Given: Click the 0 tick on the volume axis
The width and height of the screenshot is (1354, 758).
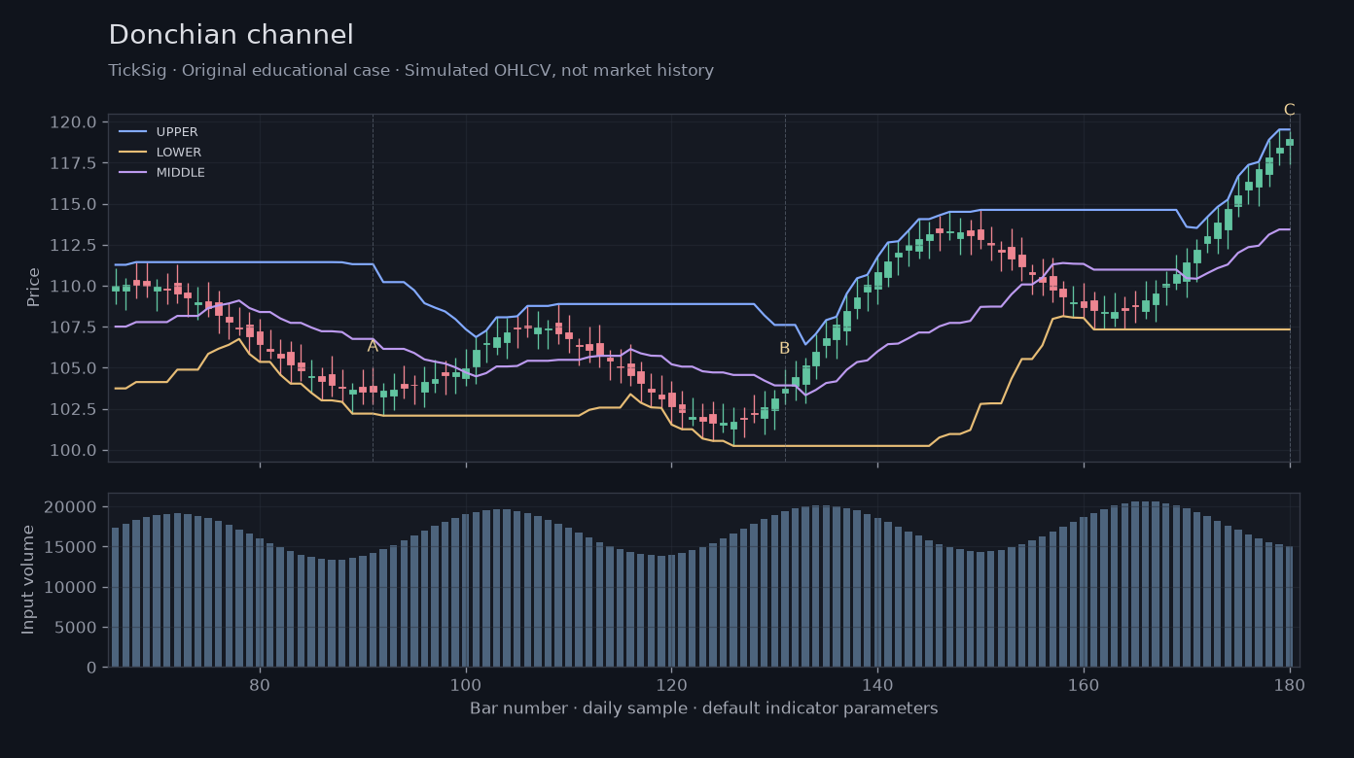Looking at the screenshot, I should pyautogui.click(x=92, y=668).
